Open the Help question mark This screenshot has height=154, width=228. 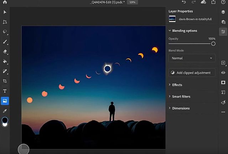(x=223, y=2)
